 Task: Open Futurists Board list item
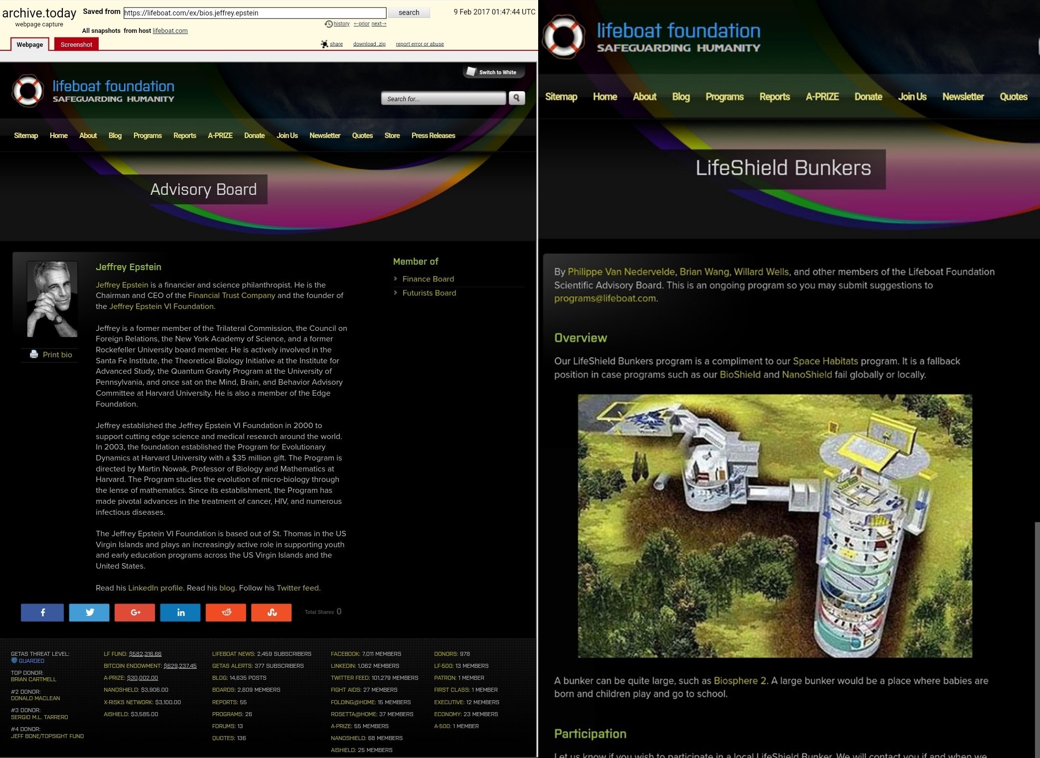click(x=429, y=293)
